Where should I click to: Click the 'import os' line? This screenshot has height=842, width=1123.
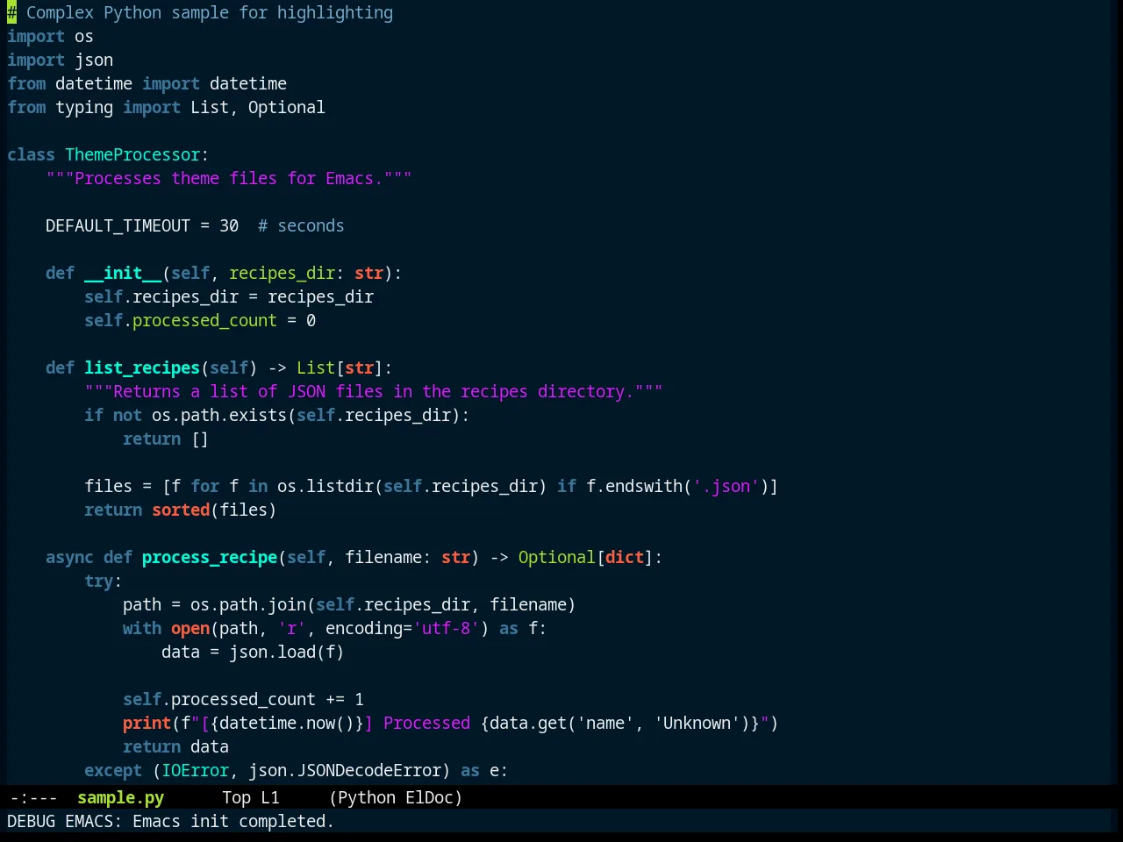pyautogui.click(x=50, y=36)
